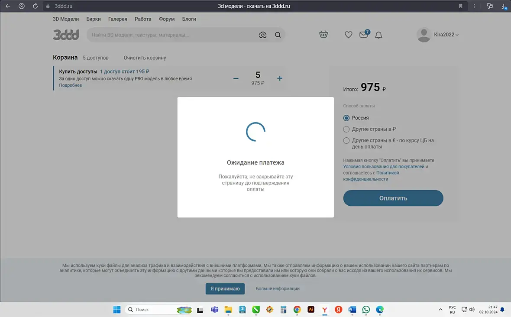
Task: Click the Оплатить button
Action: tap(393, 198)
